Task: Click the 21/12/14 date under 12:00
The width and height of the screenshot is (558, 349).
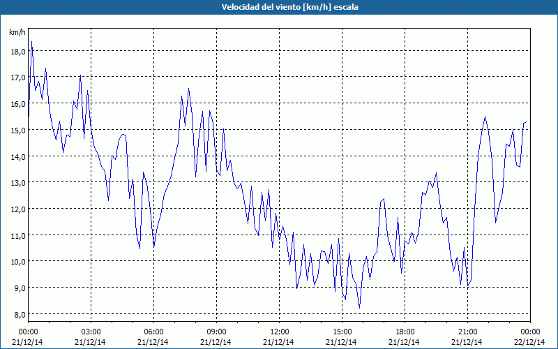Action: (279, 342)
